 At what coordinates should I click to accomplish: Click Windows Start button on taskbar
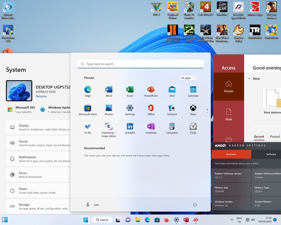(86, 220)
